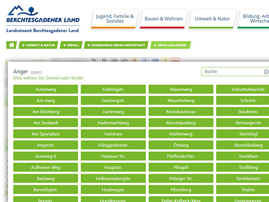The image size is (269, 202).
Task: Switch to the Umwelt & Natur tab
Action: click(x=213, y=19)
